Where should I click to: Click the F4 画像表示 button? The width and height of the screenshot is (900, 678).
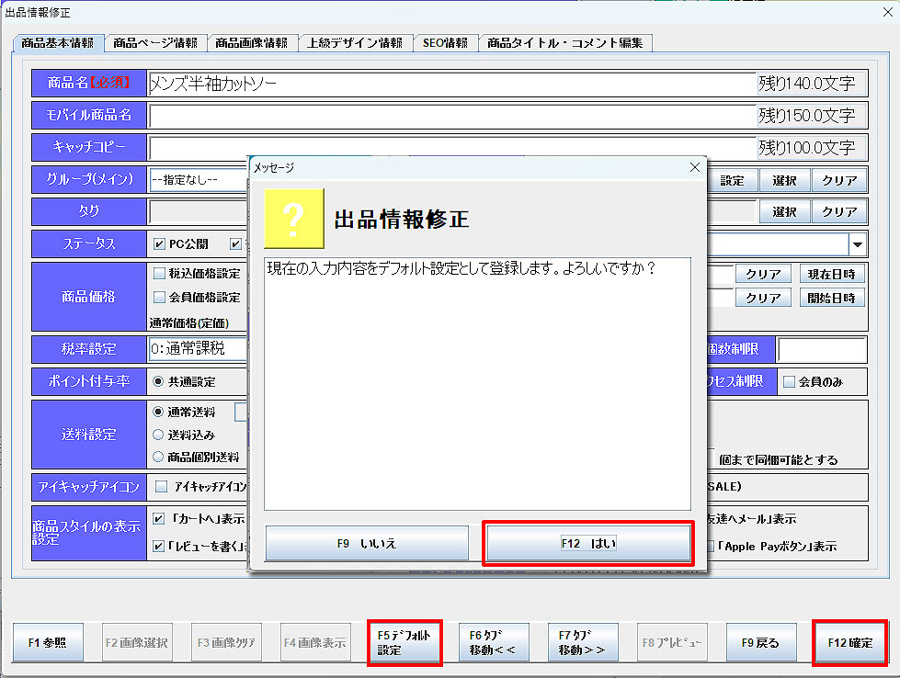tap(315, 642)
